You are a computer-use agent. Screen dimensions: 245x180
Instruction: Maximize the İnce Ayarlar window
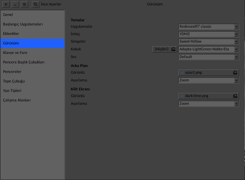24,4
